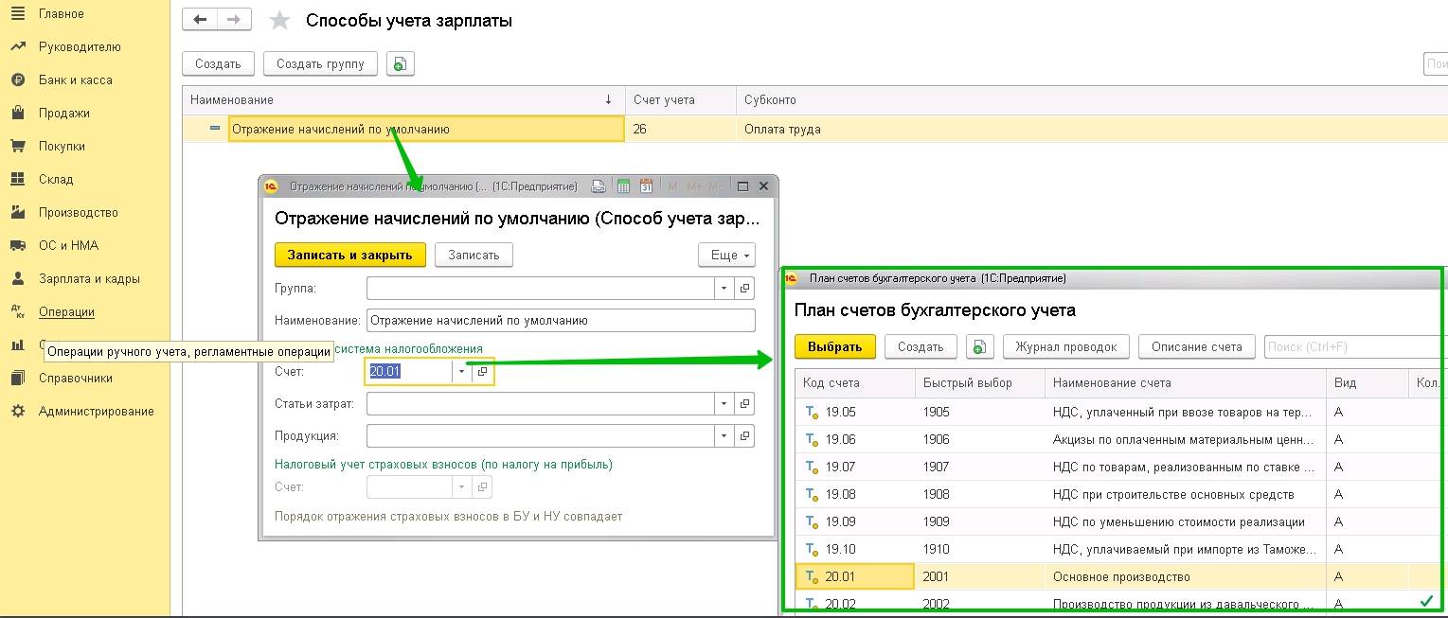Click the Записать button

point(474,255)
